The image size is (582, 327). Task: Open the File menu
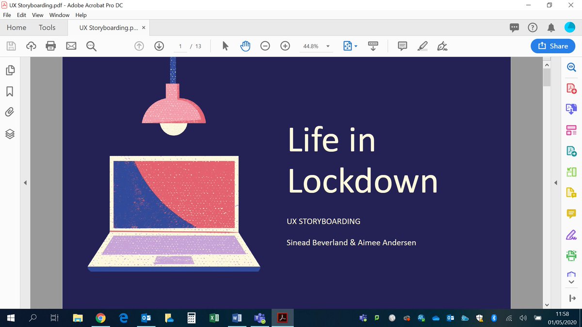point(7,15)
